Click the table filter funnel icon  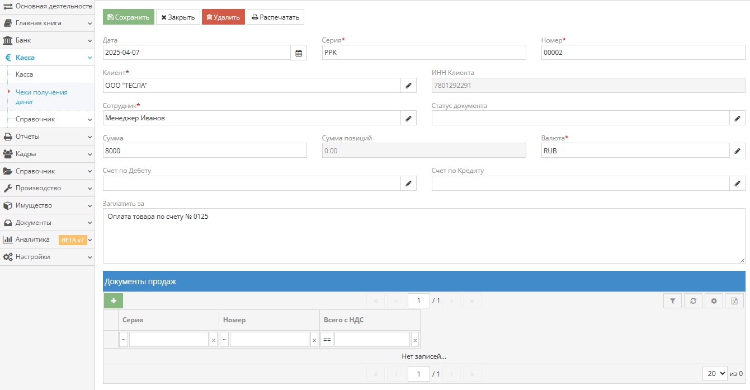[672, 301]
